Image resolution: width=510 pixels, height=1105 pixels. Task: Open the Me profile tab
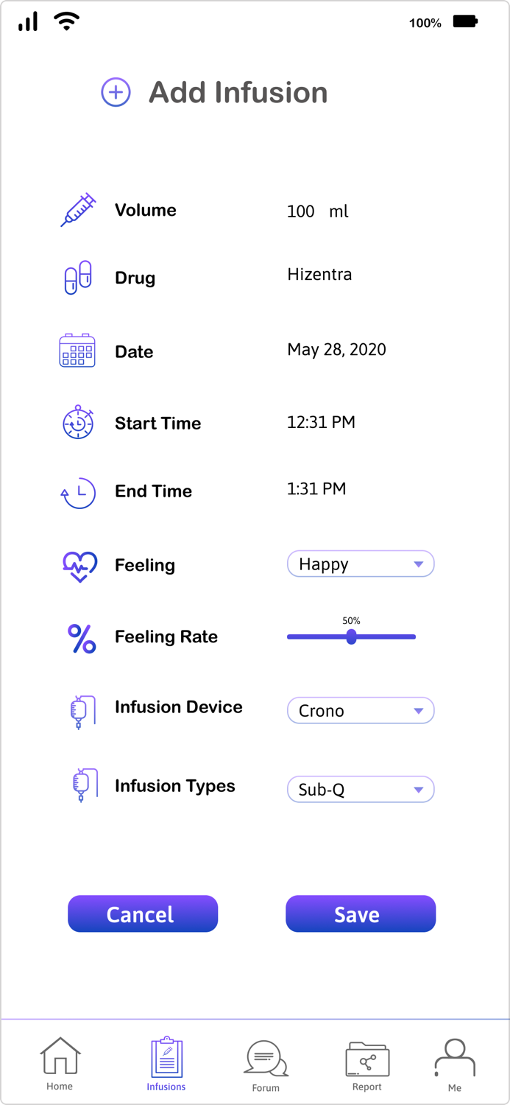(x=455, y=1063)
